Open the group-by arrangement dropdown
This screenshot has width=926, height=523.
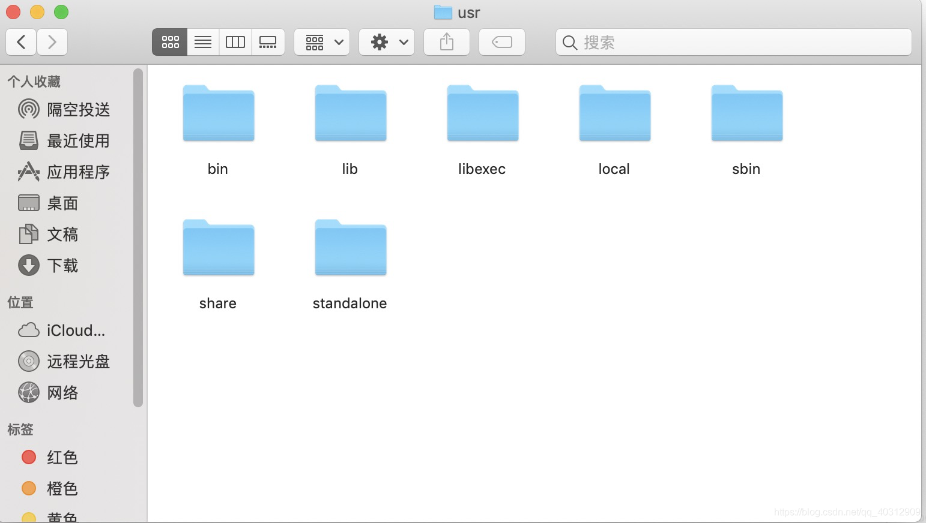coord(322,42)
